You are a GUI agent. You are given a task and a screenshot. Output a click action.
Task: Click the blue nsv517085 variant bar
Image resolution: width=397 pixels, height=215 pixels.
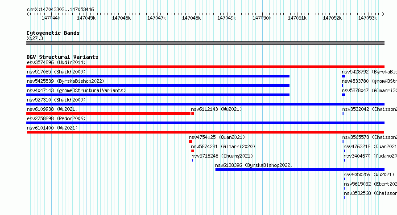click(158, 76)
